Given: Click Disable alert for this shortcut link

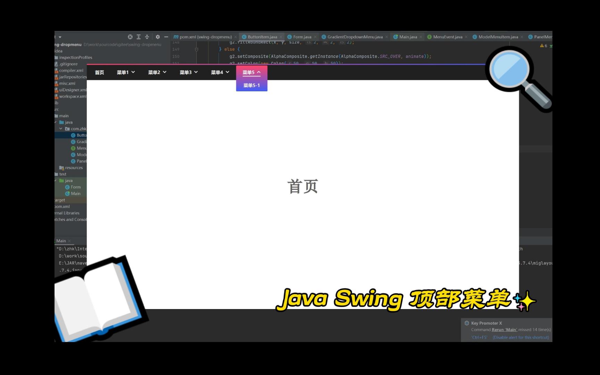Looking at the screenshot, I should [521, 337].
